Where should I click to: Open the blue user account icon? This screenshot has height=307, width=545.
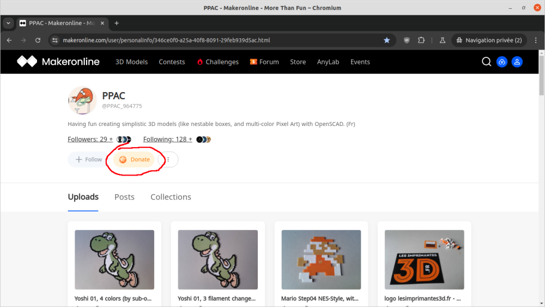click(517, 62)
